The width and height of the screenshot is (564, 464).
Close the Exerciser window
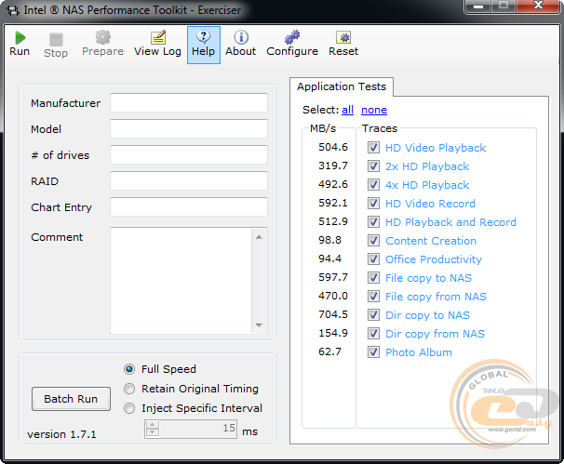click(538, 7)
